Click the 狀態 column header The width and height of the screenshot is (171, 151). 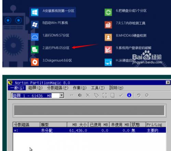(138, 125)
